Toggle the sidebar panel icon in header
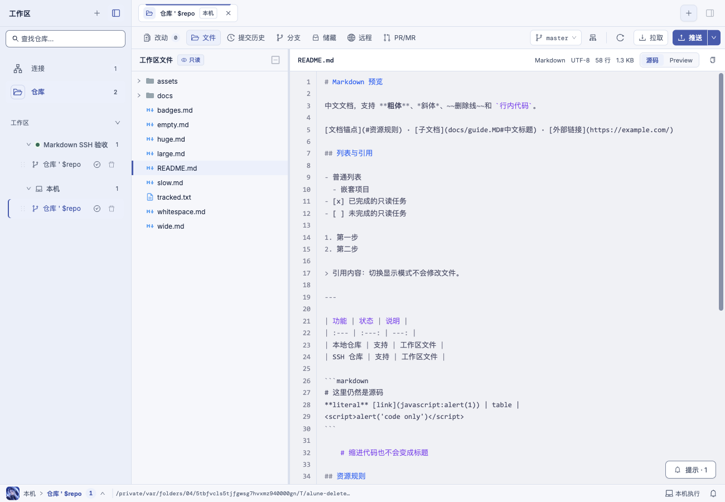The image size is (725, 502). (116, 13)
